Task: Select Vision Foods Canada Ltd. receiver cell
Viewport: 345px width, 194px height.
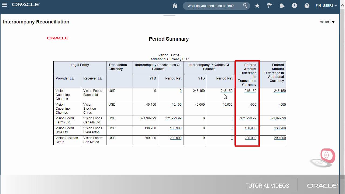Action: coord(94,120)
